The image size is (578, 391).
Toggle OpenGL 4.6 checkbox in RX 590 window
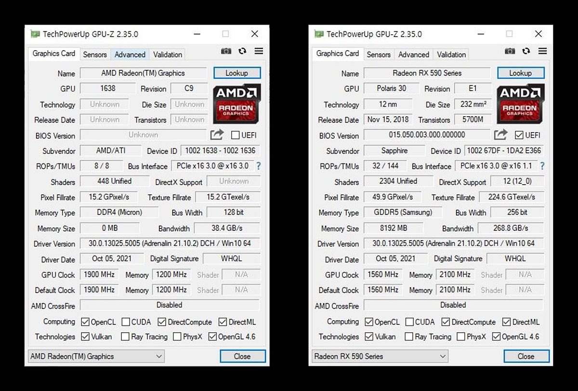[496, 337]
